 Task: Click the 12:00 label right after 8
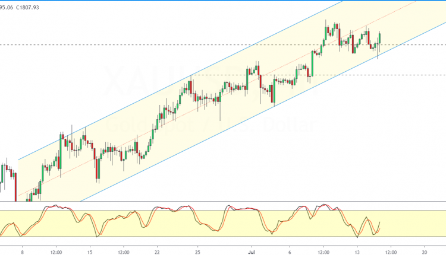(56, 250)
